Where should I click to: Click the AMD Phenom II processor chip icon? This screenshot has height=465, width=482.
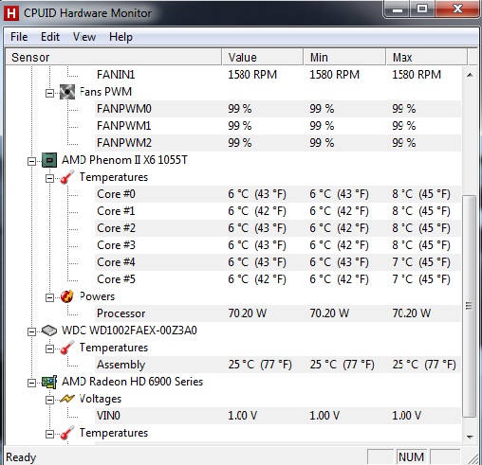tap(49, 160)
